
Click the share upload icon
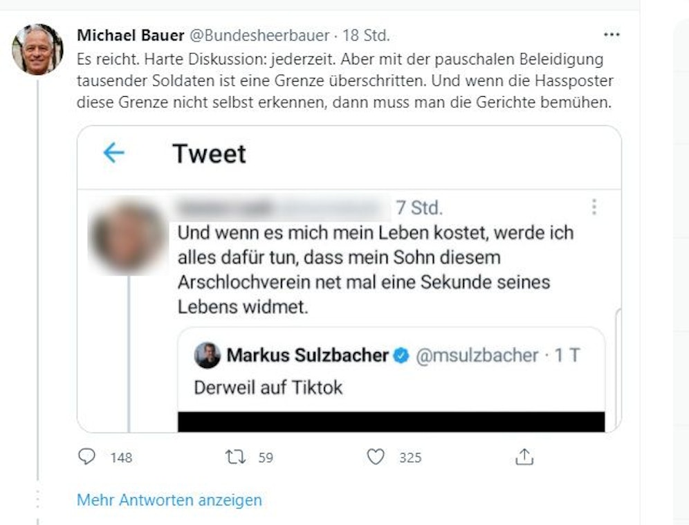click(x=524, y=457)
